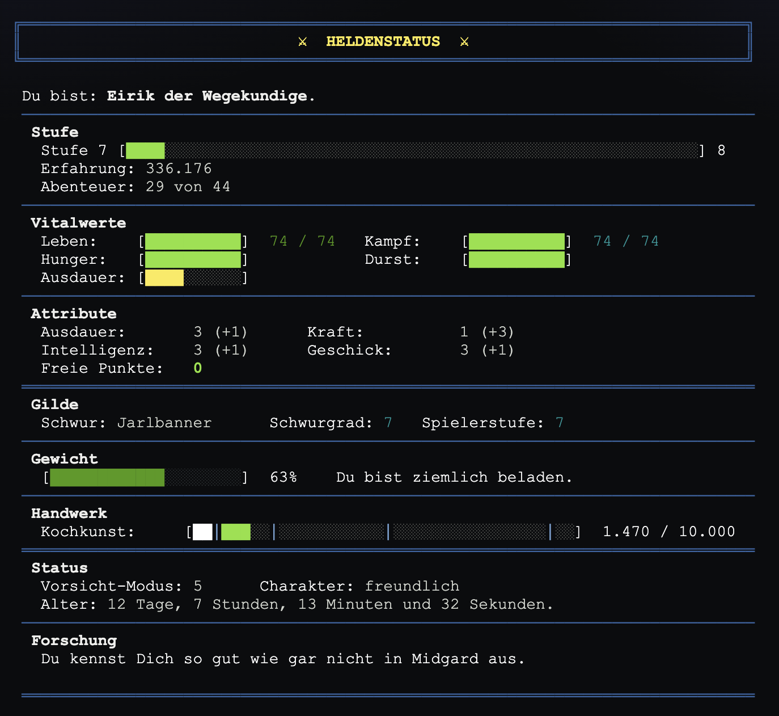Click the Leben health bar
779x716 pixels.
193,242
